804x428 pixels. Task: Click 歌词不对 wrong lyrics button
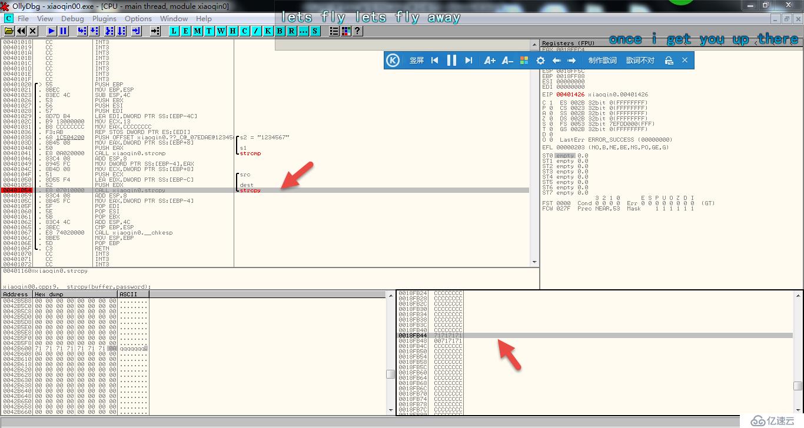tap(640, 60)
